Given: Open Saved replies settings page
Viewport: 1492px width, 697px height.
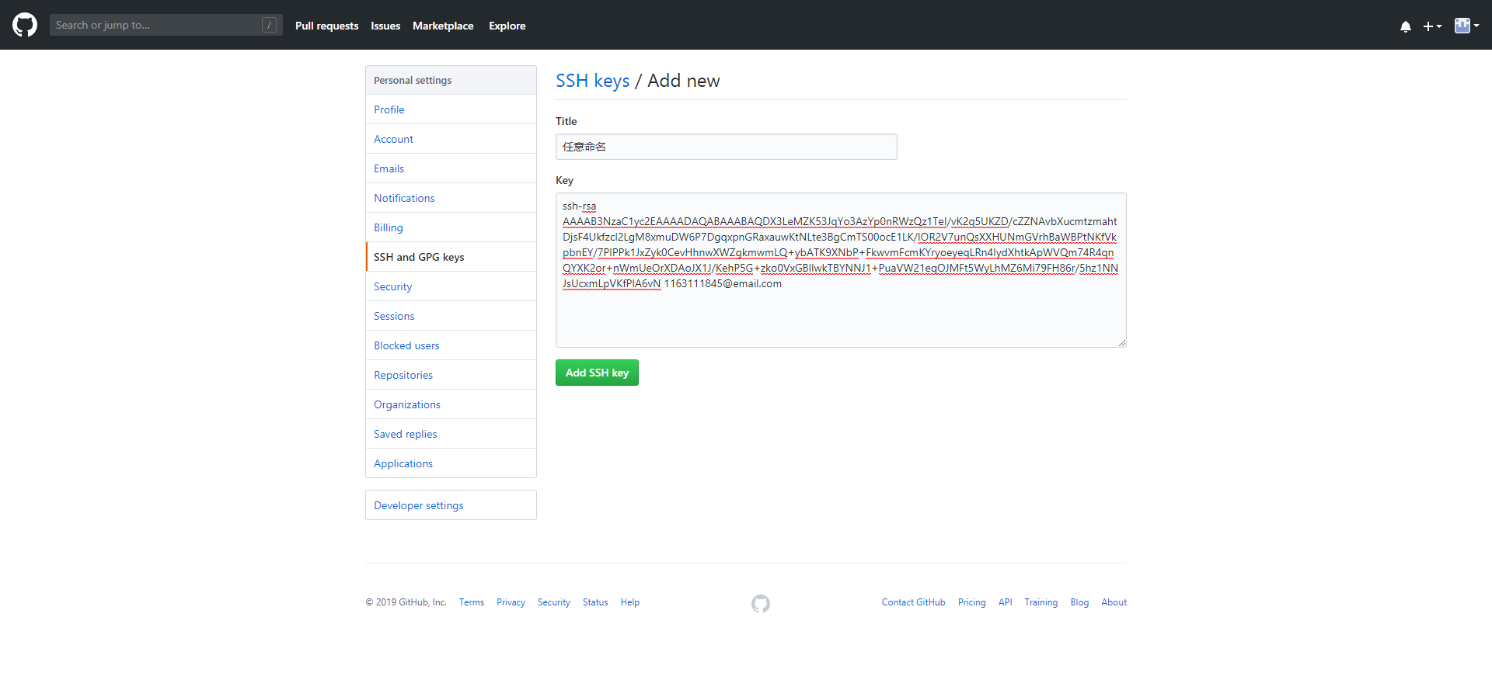Looking at the screenshot, I should coord(451,434).
